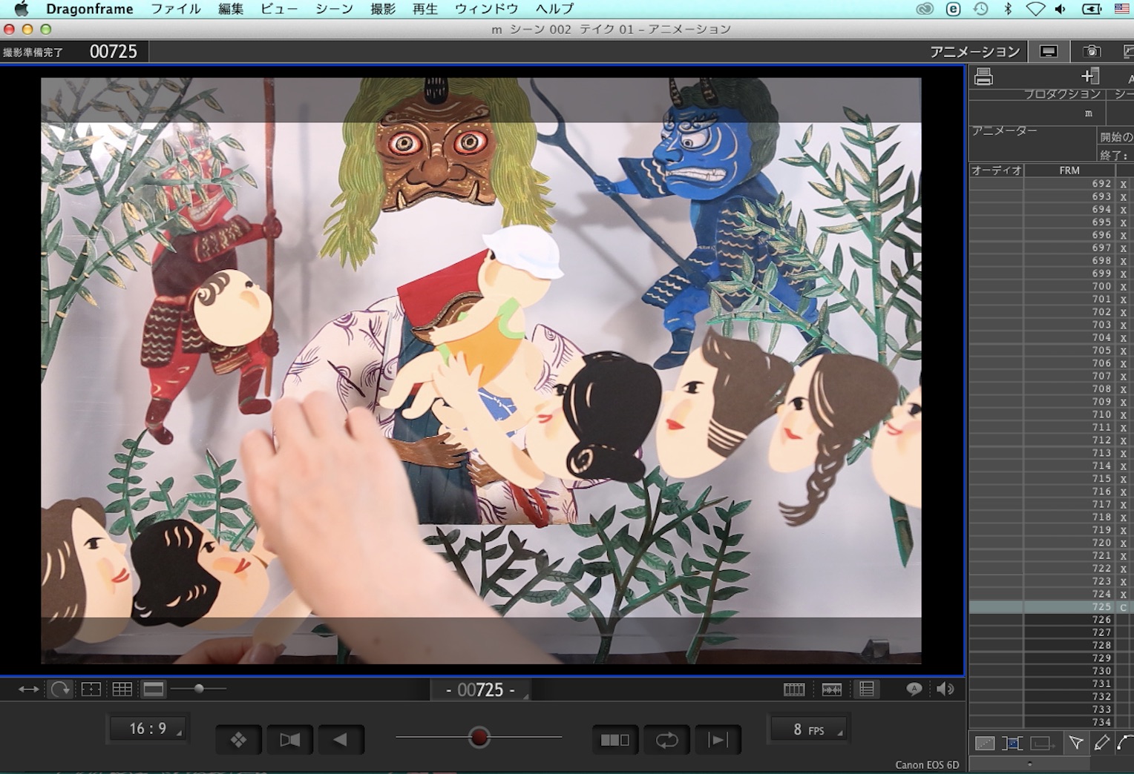Click the frame number 00725 at top left
Image resolution: width=1134 pixels, height=774 pixels.
pyautogui.click(x=114, y=51)
